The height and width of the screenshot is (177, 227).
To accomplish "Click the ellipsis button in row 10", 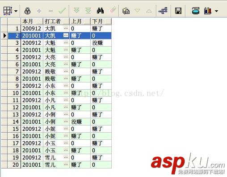I will 66,93.
